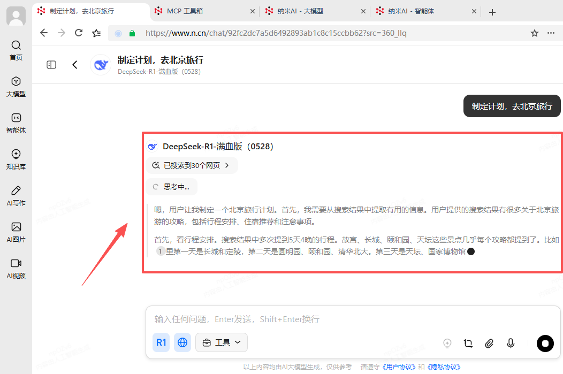This screenshot has height=374, width=563.
Task: Click the DeepSeek whale avatar in header
Action: [101, 65]
